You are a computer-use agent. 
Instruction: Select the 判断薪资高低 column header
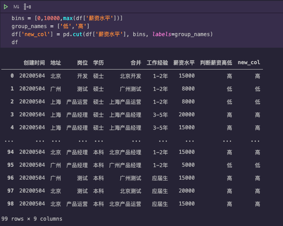tap(216, 62)
